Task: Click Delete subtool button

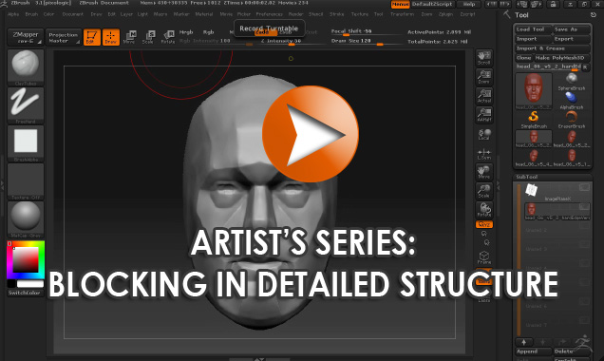Action: tap(572, 351)
